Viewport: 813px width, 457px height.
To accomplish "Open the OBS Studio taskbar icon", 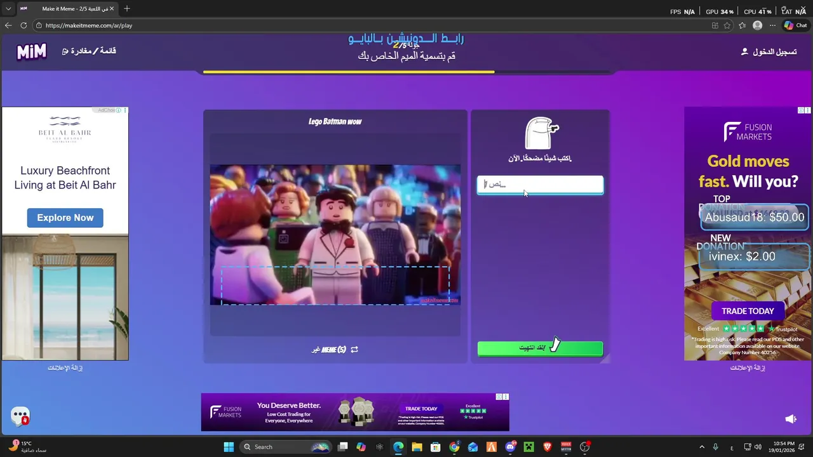I will 585,447.
